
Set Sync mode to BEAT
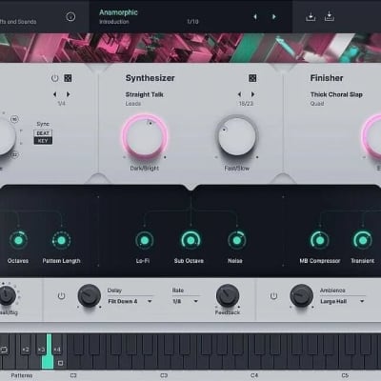43,133
